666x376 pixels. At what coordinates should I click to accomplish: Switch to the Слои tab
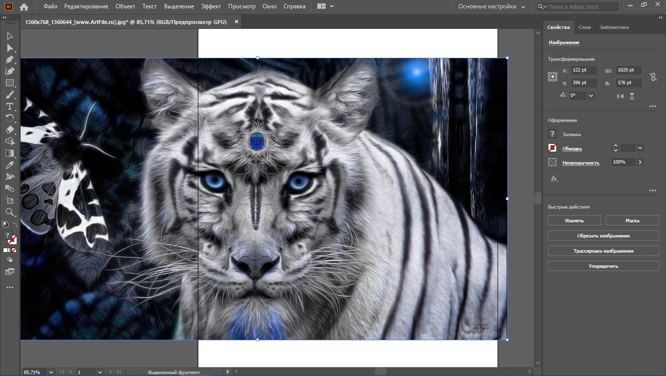click(x=585, y=27)
